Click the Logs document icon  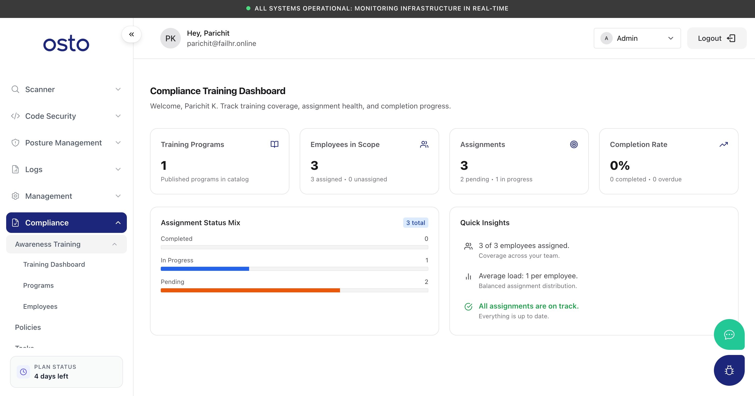click(15, 169)
